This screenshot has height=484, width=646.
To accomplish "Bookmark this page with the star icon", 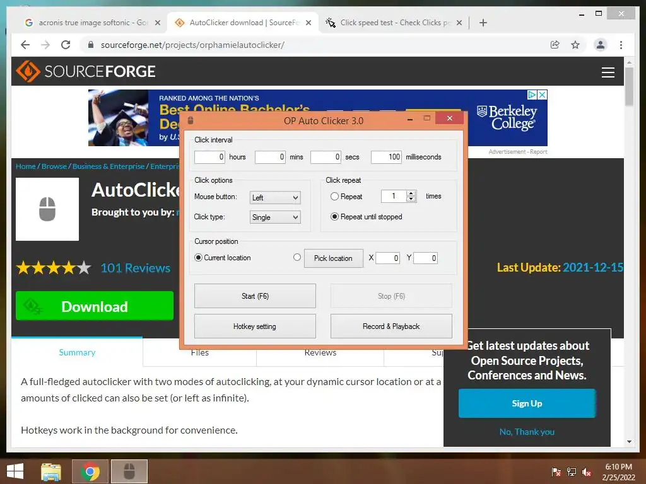I will pos(575,45).
